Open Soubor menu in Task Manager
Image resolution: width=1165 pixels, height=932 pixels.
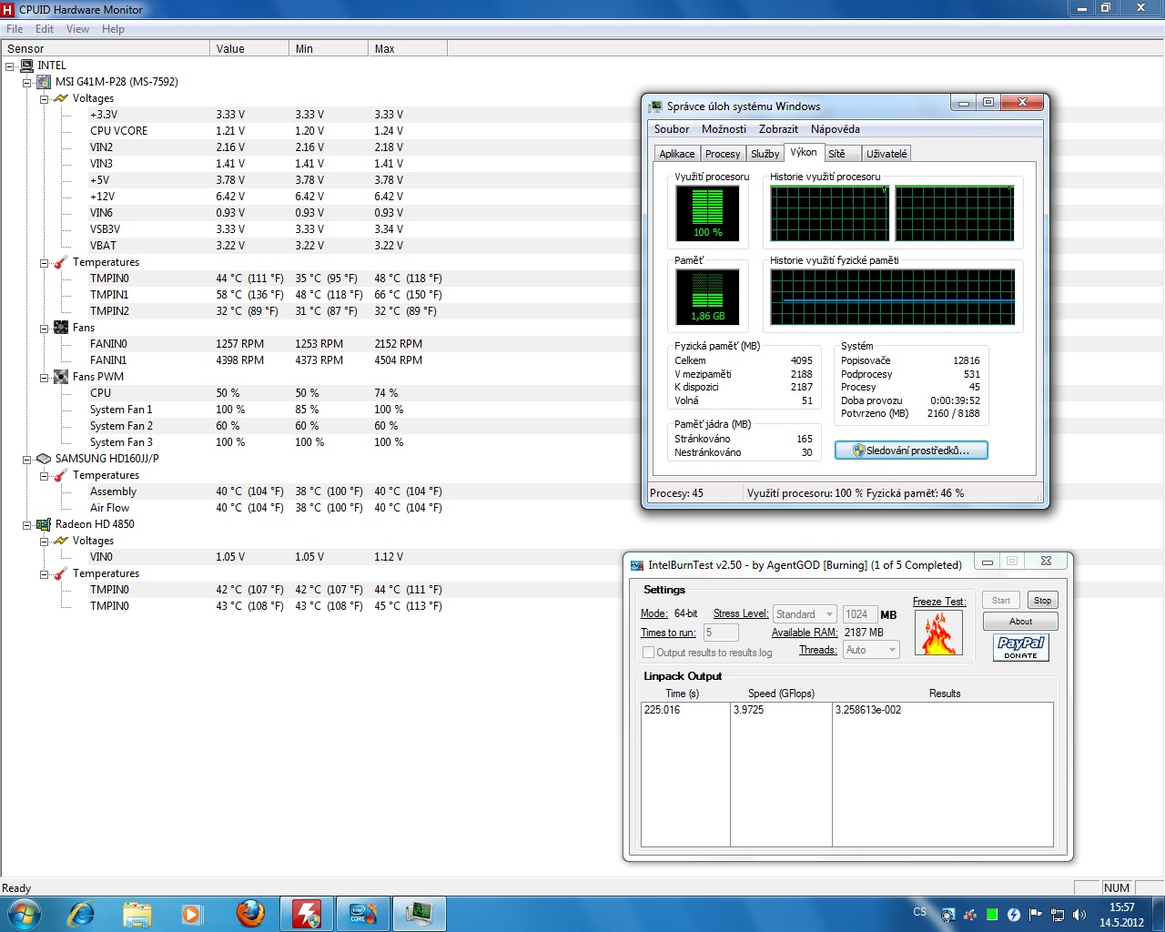pos(672,129)
